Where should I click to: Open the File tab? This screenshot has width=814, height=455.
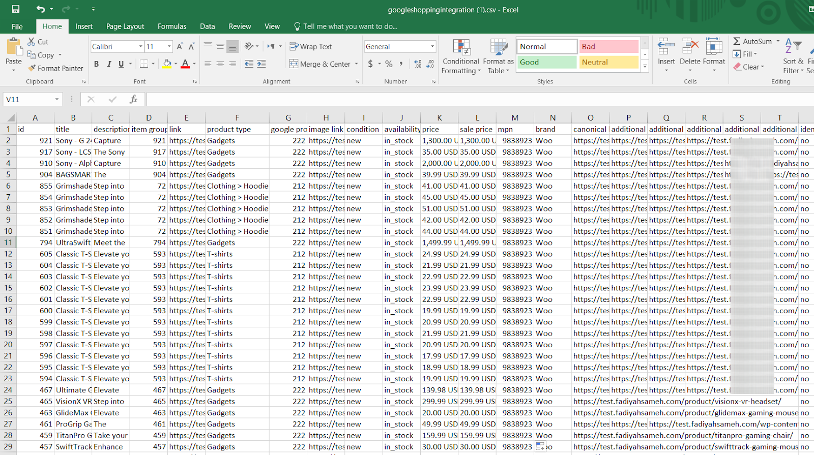point(17,26)
